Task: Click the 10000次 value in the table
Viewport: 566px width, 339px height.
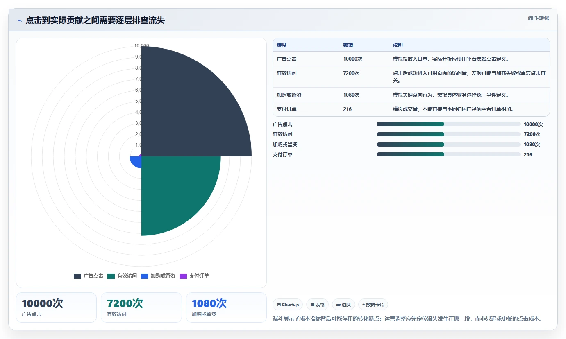Action: (352, 59)
